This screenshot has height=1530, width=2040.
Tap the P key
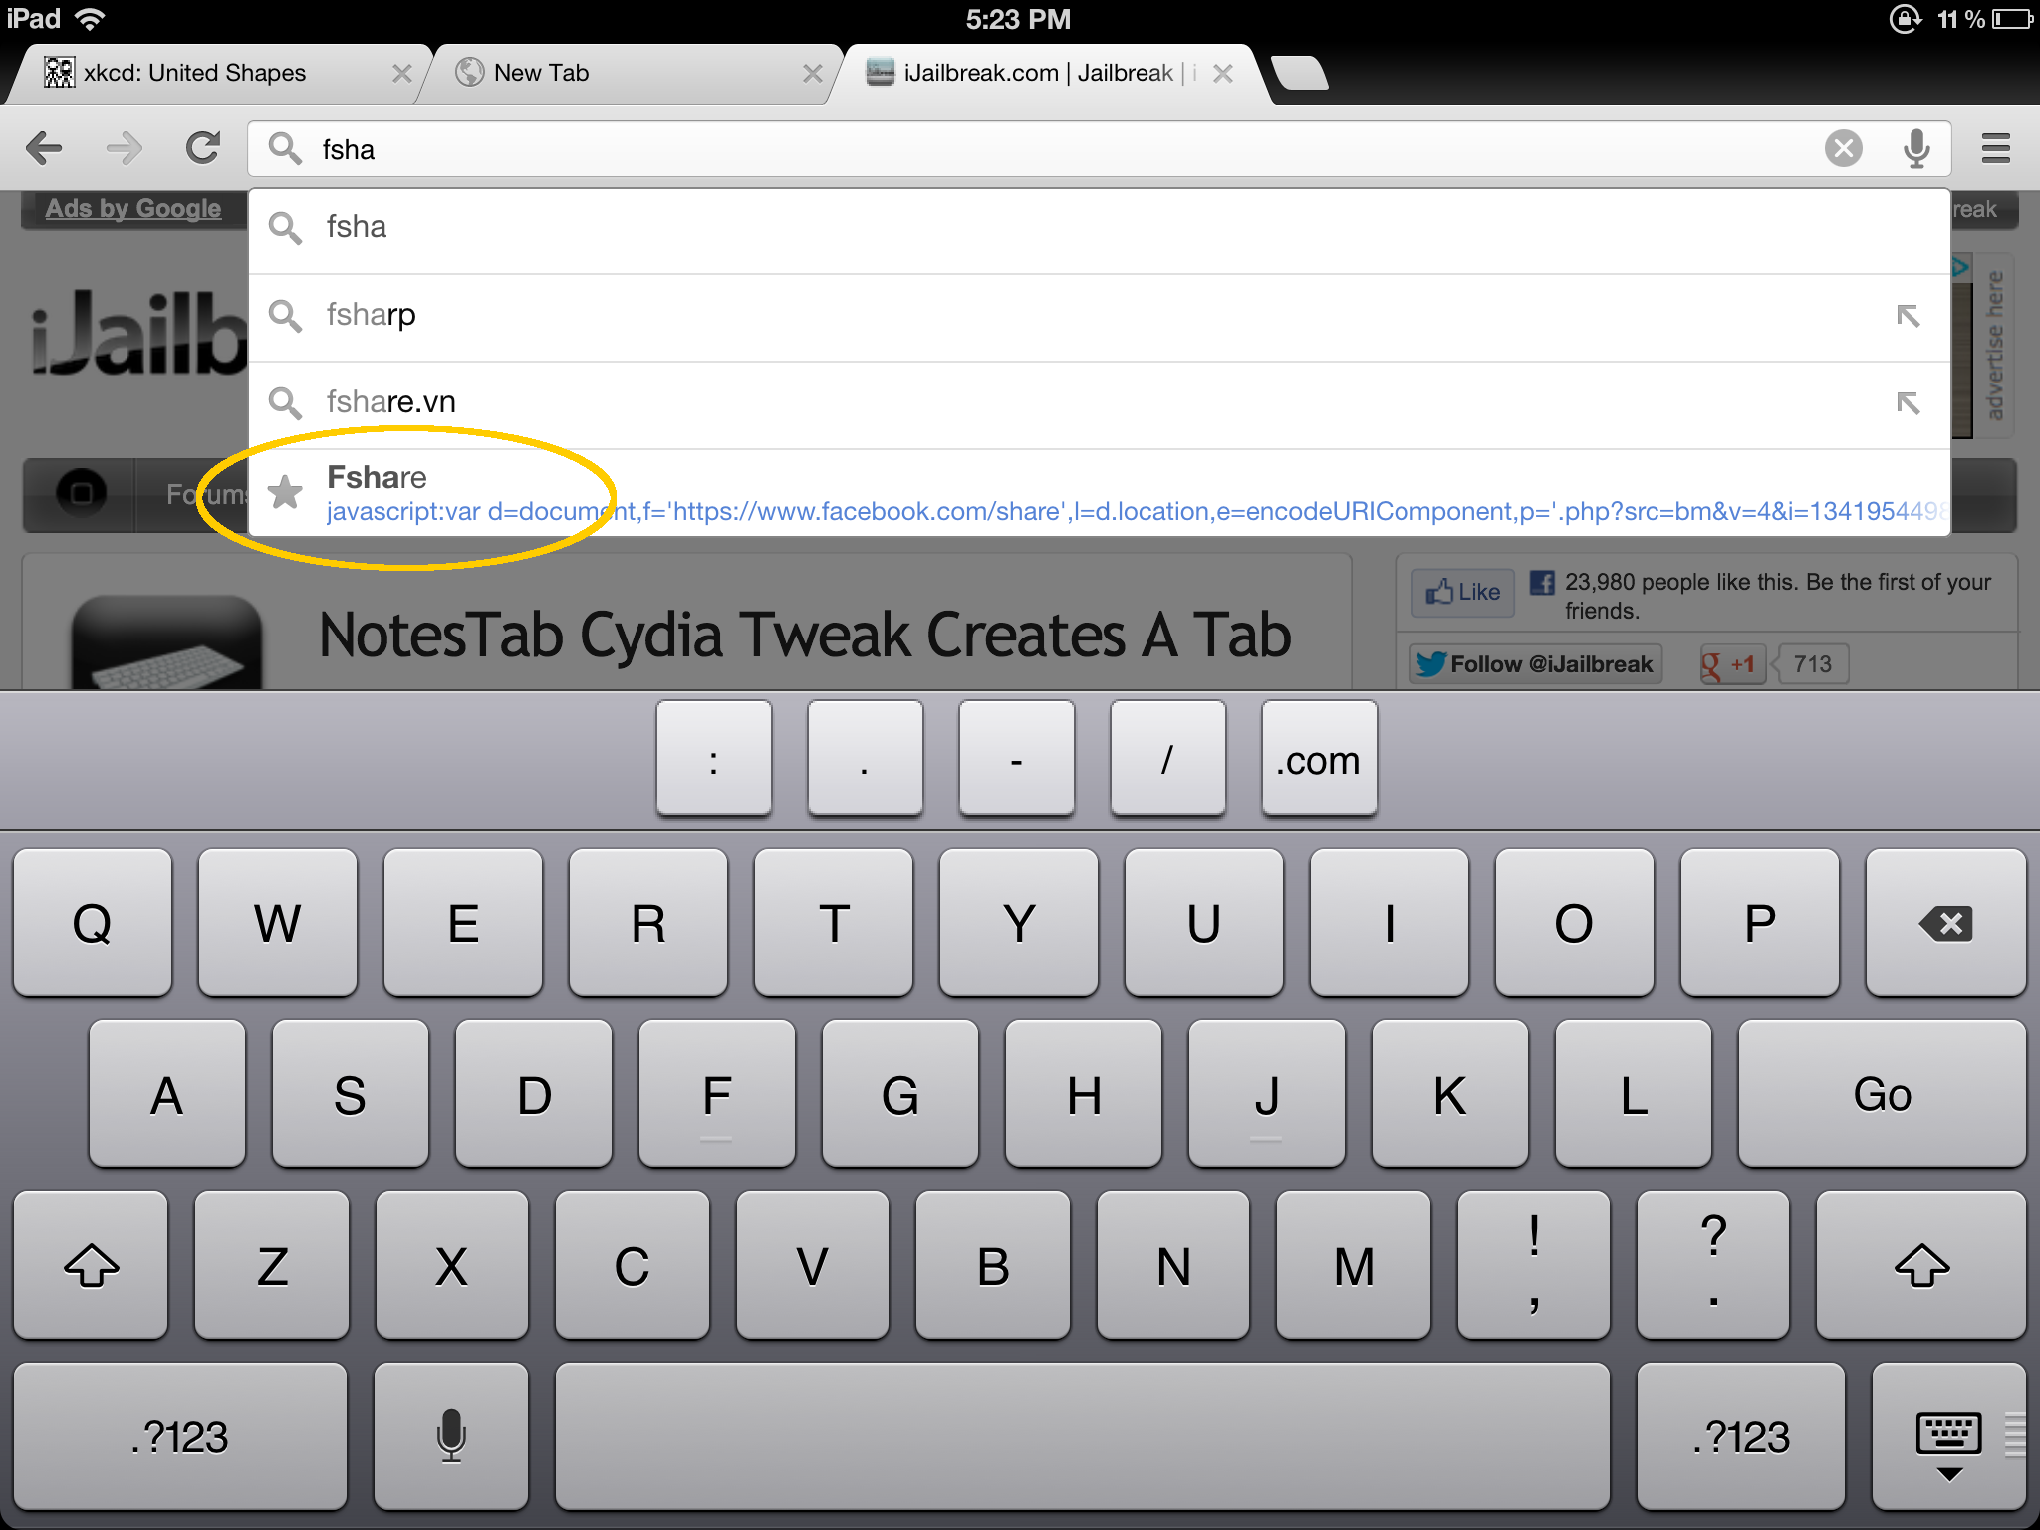[x=1760, y=922]
